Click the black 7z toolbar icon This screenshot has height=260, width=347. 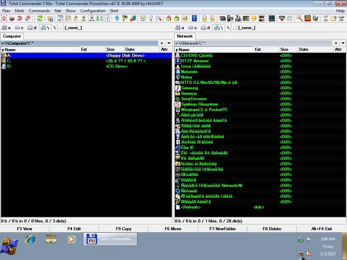(246, 19)
